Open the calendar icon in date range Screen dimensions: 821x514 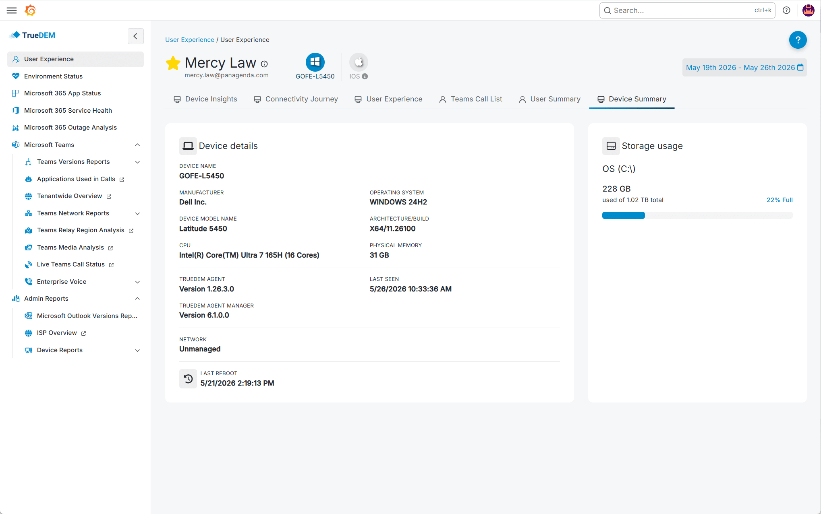coord(800,68)
